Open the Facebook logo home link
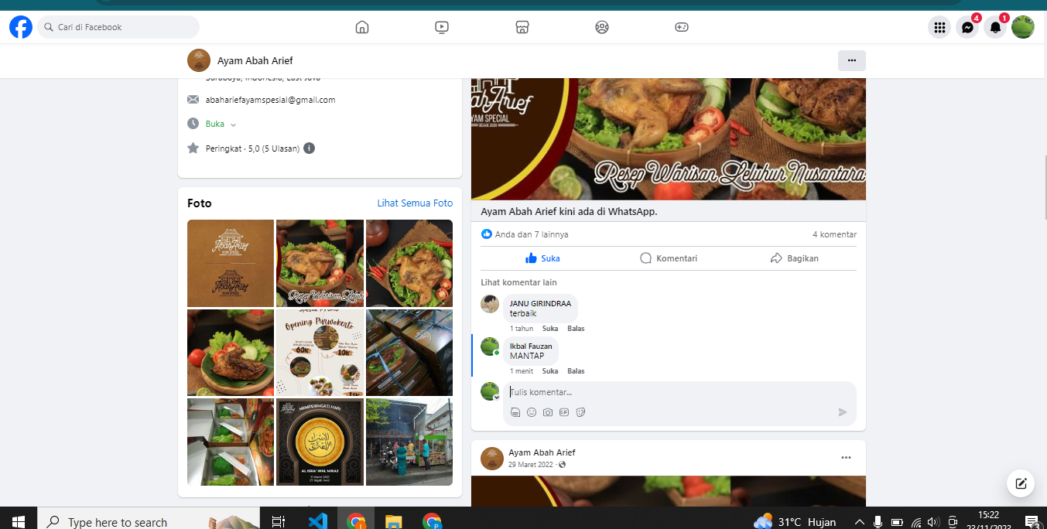 coord(21,27)
